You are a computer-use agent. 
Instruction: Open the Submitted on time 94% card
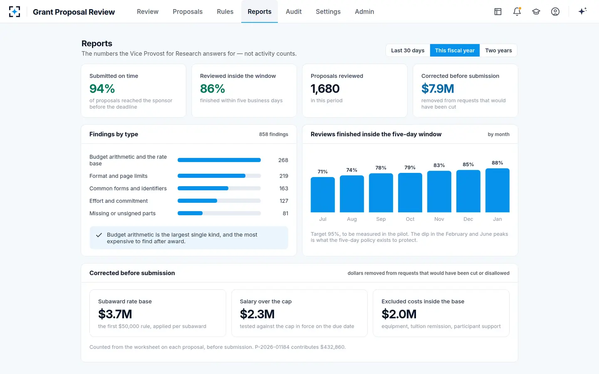click(134, 91)
